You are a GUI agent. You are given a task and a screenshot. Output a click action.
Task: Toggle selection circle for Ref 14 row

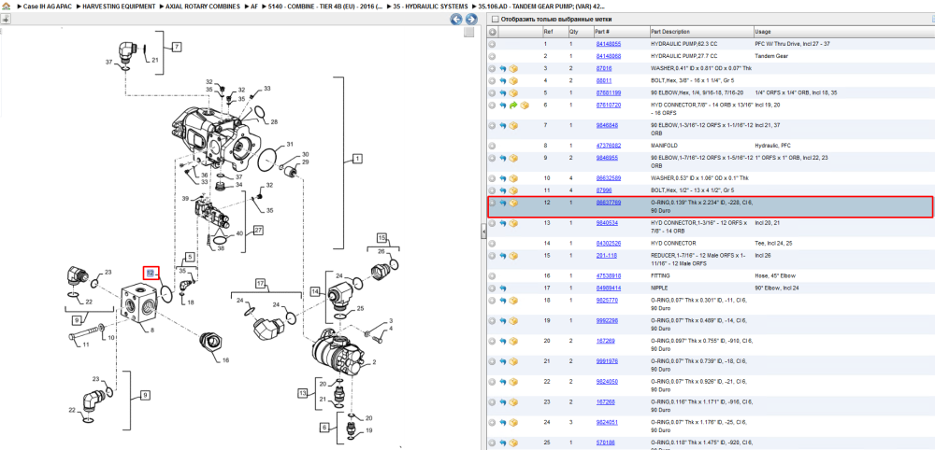tap(492, 244)
